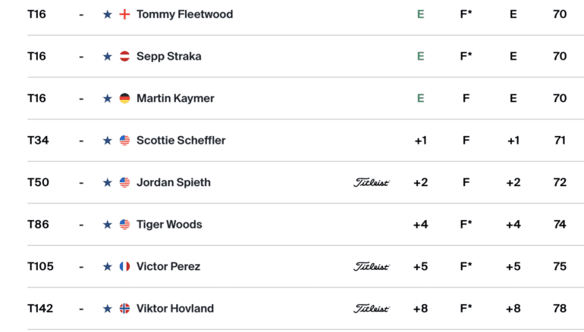Click the Titleist logo in Victor Perez's row
This screenshot has width=584, height=332.
tap(372, 266)
